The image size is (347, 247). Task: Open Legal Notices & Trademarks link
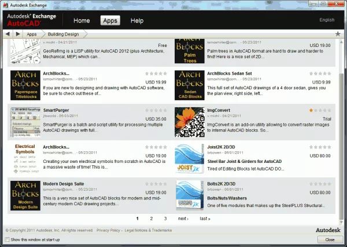tap(148, 230)
